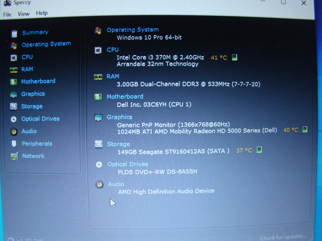
Task: Select Motherboard in the sidebar
Action: [x=38, y=81]
